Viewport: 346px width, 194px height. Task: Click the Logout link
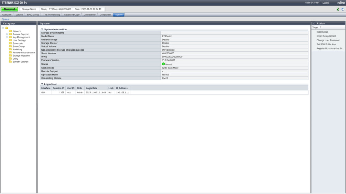[326, 3]
